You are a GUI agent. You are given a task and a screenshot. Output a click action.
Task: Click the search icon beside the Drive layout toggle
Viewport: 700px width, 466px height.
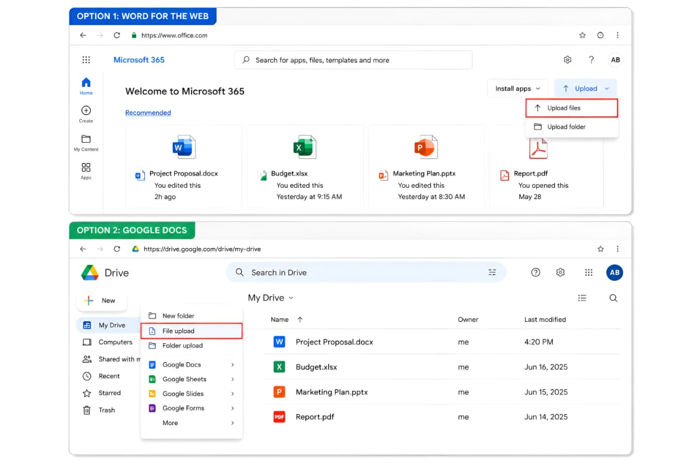pos(614,298)
